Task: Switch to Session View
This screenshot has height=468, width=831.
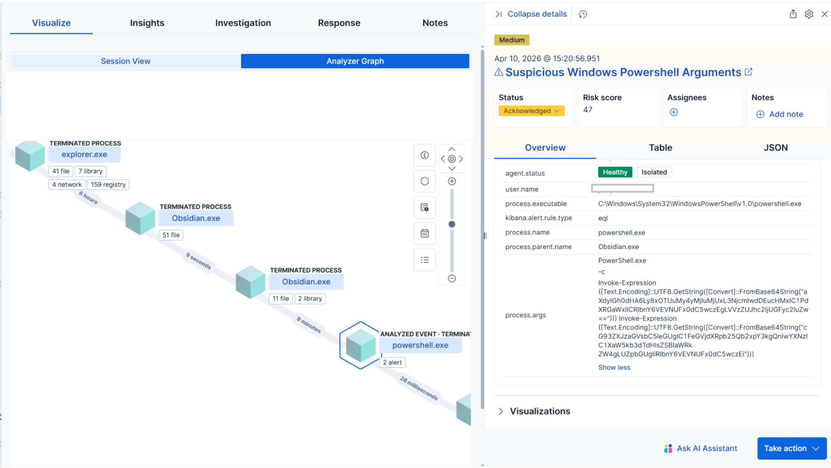Action: 126,61
